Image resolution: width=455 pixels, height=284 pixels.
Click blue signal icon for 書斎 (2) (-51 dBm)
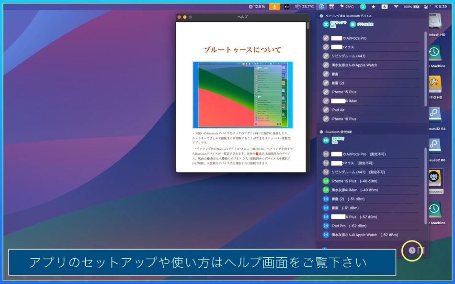pyautogui.click(x=326, y=199)
